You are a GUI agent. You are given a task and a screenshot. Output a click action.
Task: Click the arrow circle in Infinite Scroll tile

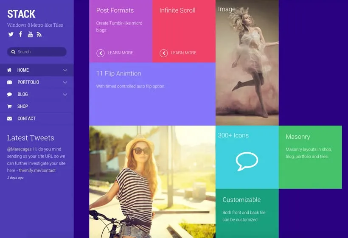pyautogui.click(x=163, y=53)
